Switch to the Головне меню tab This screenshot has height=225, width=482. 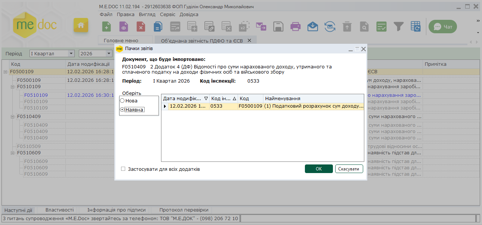click(x=121, y=40)
